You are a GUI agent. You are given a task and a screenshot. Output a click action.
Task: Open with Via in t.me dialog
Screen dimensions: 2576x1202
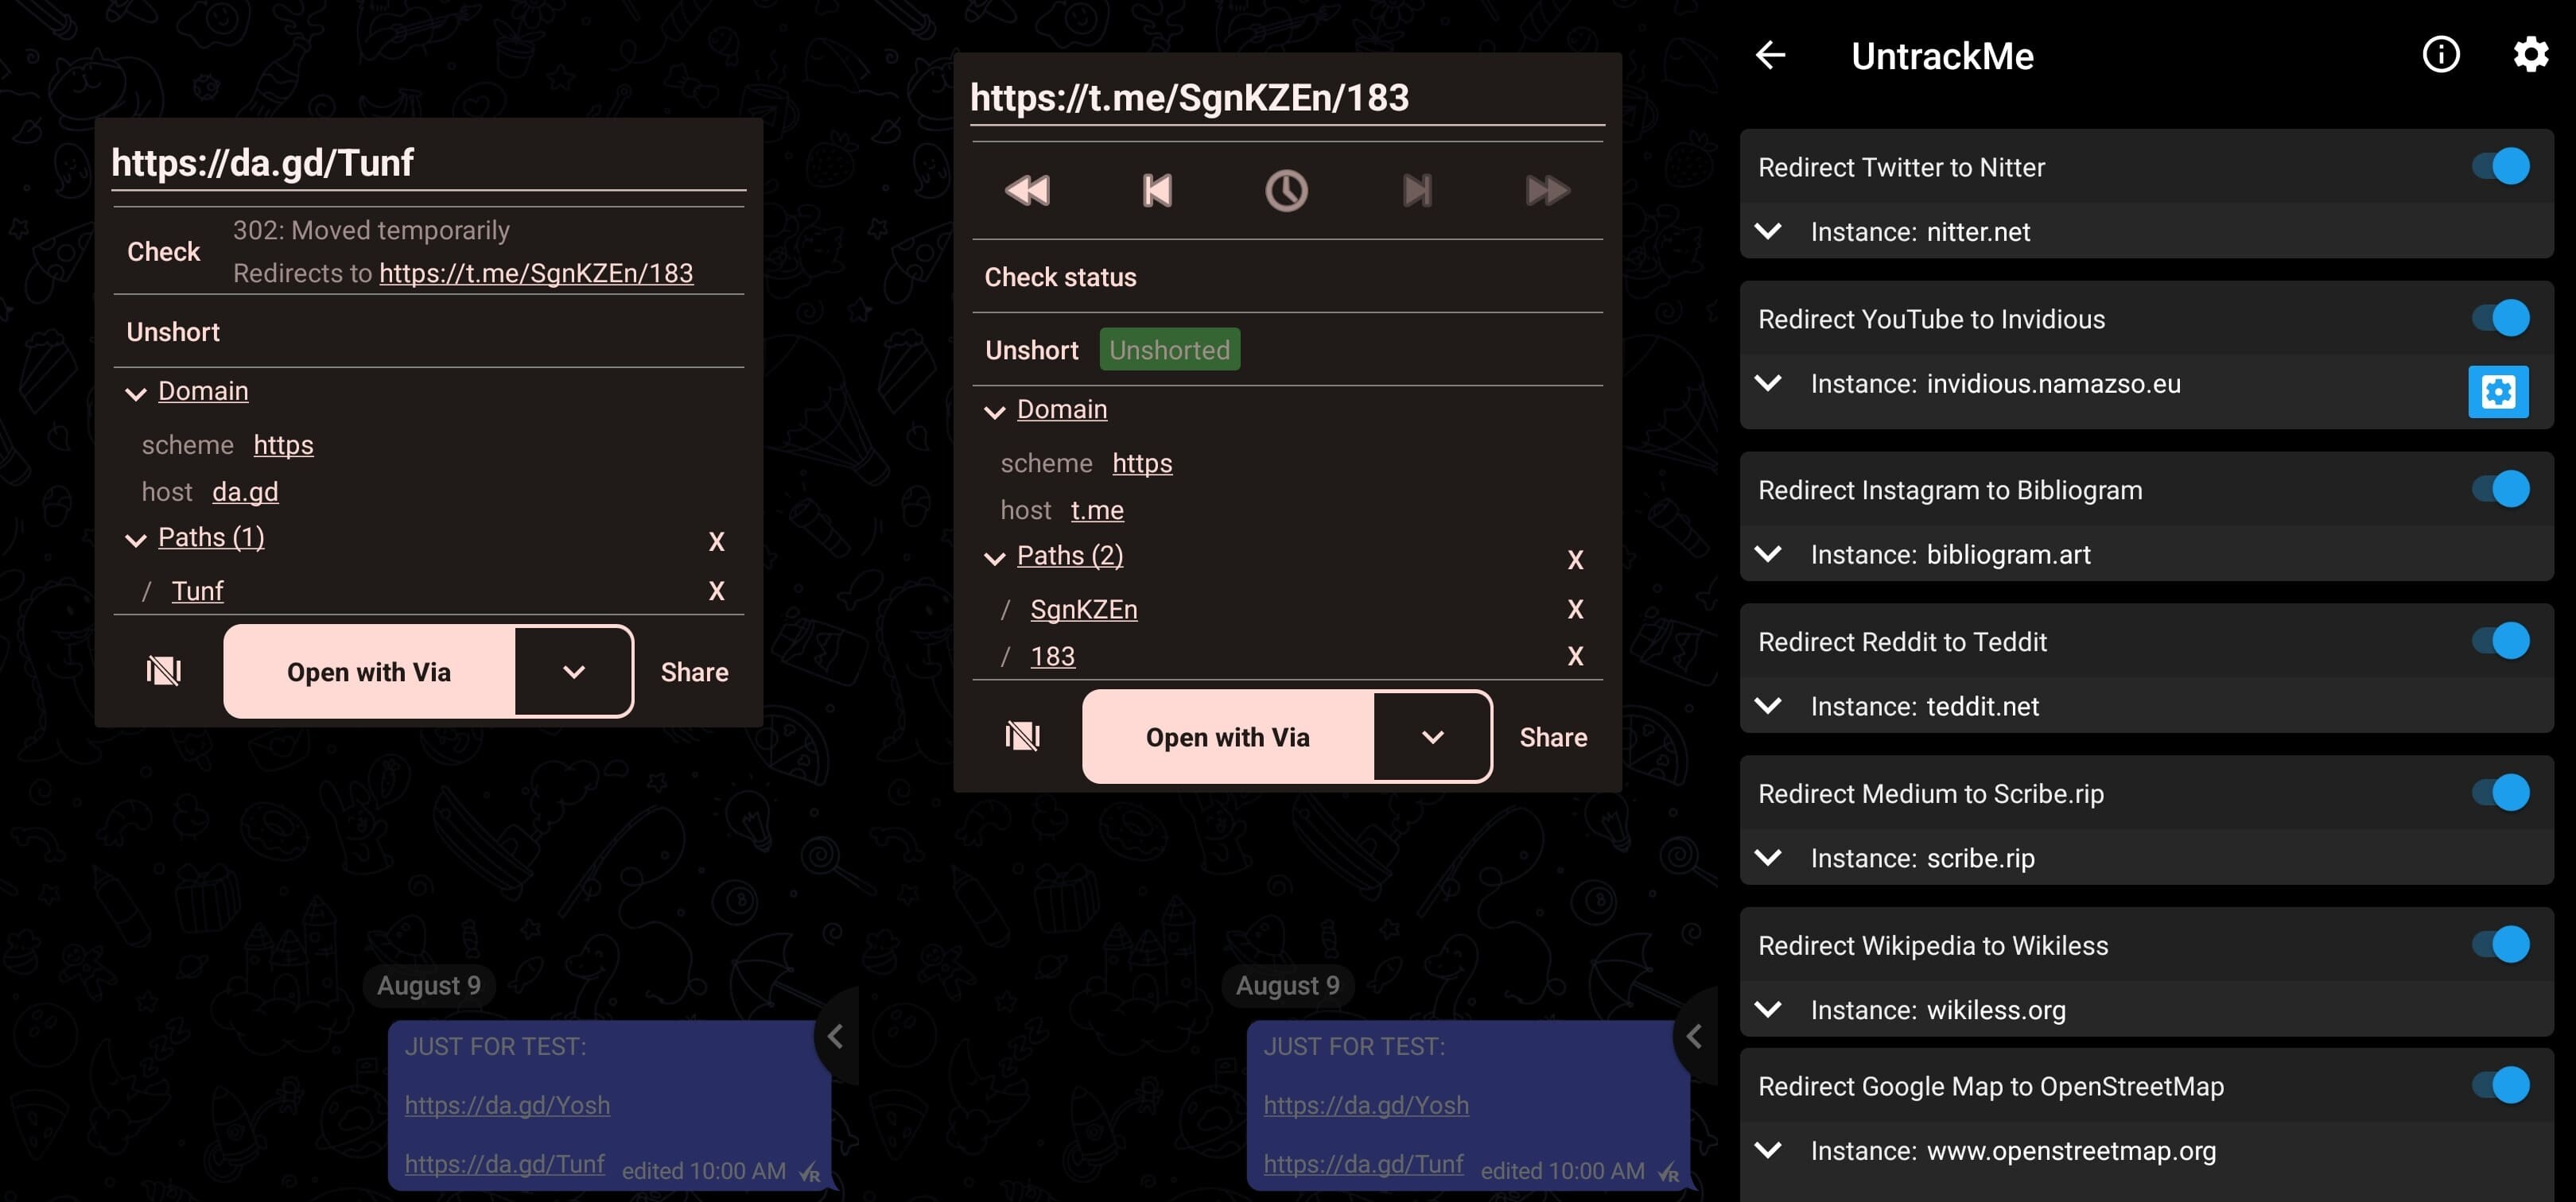(x=1228, y=738)
